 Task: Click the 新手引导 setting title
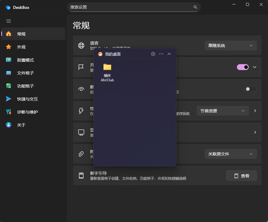click(98, 173)
